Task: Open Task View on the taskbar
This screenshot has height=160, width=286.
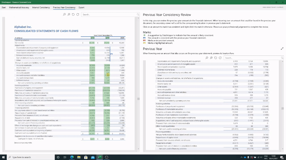Action: [x=65, y=157]
